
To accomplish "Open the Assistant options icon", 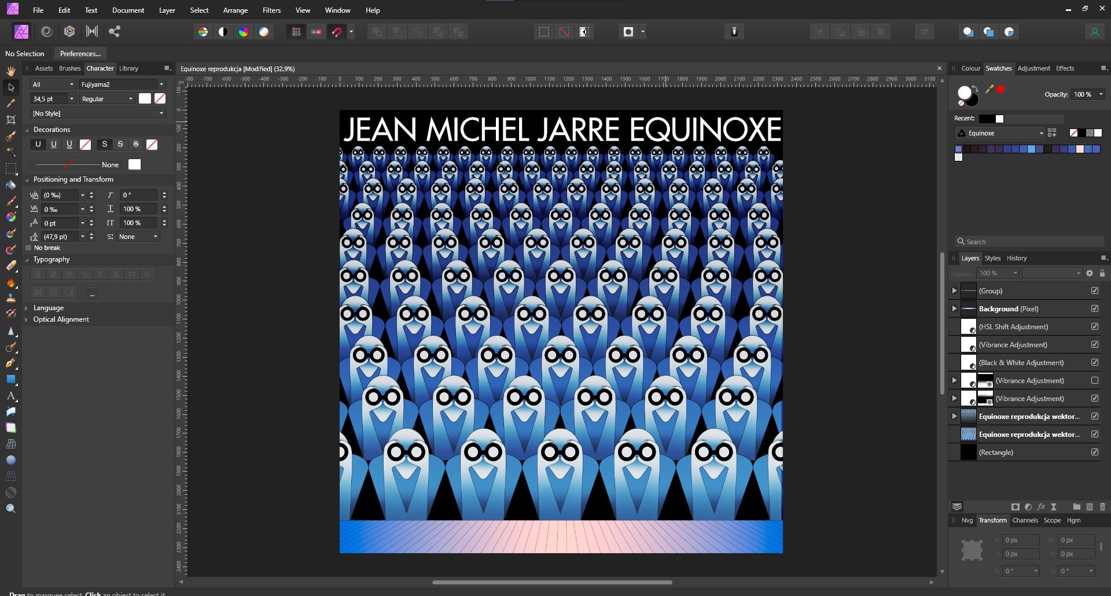I will coord(734,32).
